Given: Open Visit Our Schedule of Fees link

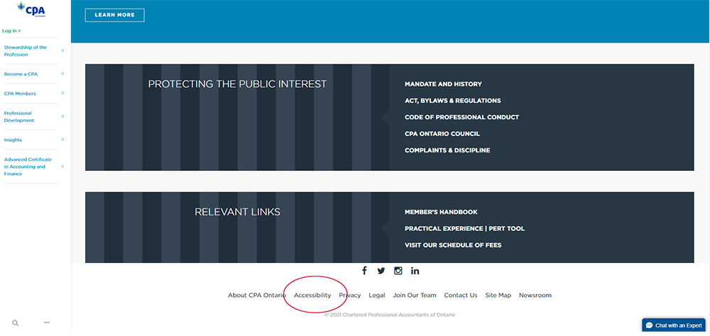Looking at the screenshot, I should (453, 245).
